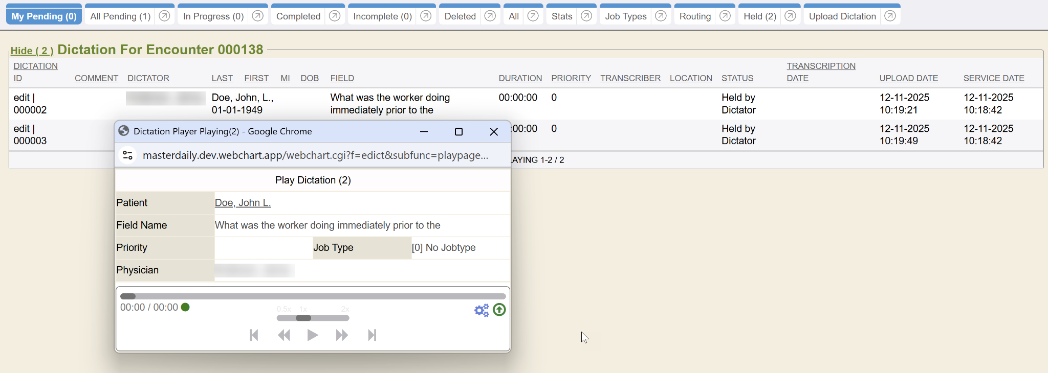Viewport: 1048px width, 373px height.
Task: Click the fast-forward double-arrow icon
Action: tap(342, 335)
